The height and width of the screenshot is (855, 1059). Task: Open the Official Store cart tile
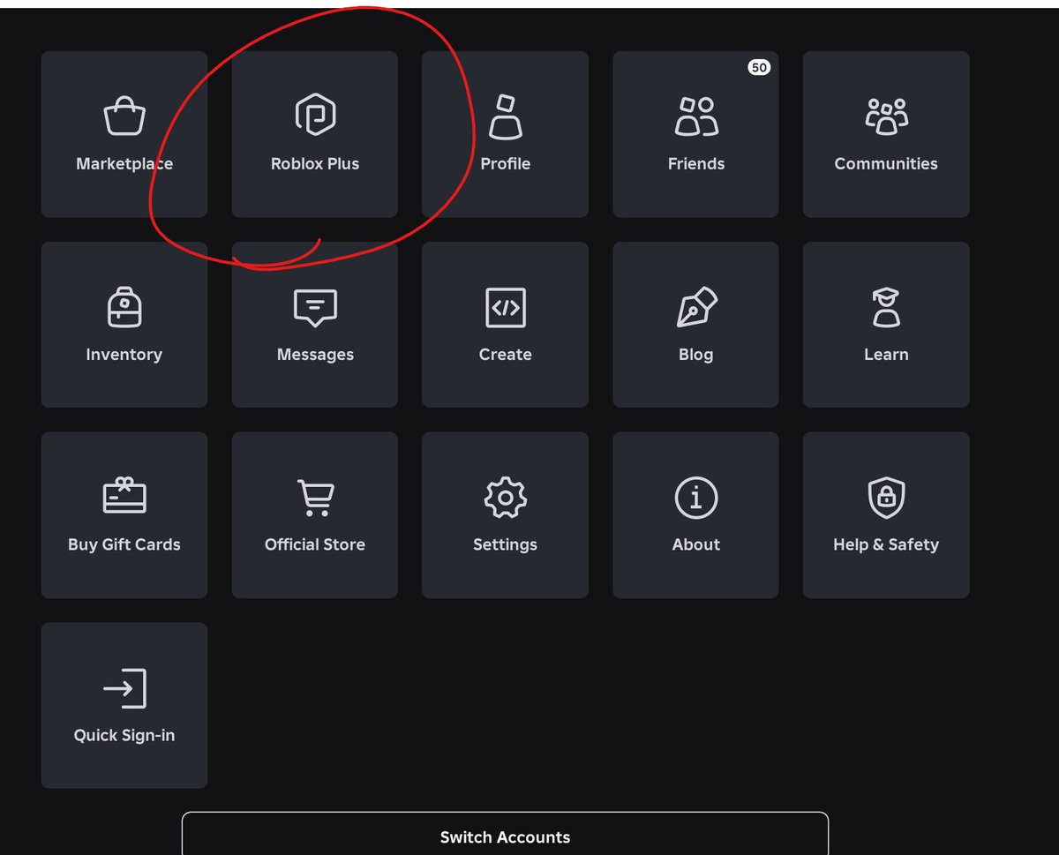[x=315, y=515]
